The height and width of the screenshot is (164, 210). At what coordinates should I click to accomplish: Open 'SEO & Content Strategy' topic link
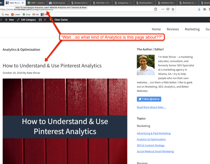[x=151, y=145]
